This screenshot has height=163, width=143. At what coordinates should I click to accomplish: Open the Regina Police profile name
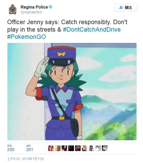tap(34, 7)
